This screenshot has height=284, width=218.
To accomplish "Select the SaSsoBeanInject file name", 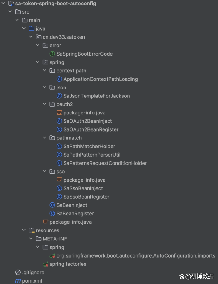I will click(x=83, y=188).
